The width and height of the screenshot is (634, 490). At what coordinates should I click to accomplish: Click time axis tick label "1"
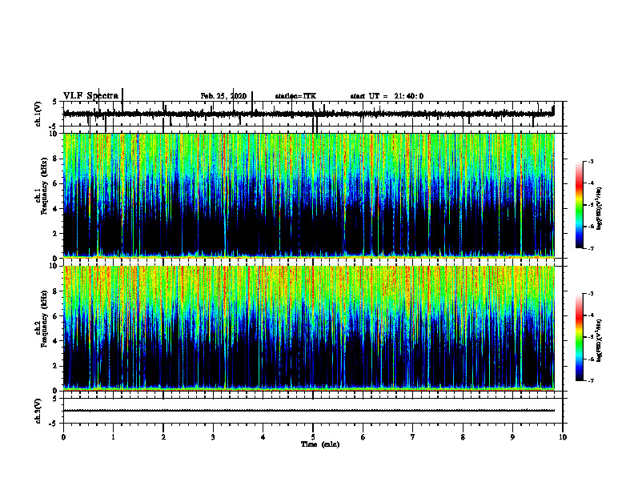[113, 437]
